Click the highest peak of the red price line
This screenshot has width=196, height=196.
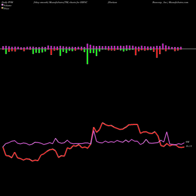[x=103, y=123]
